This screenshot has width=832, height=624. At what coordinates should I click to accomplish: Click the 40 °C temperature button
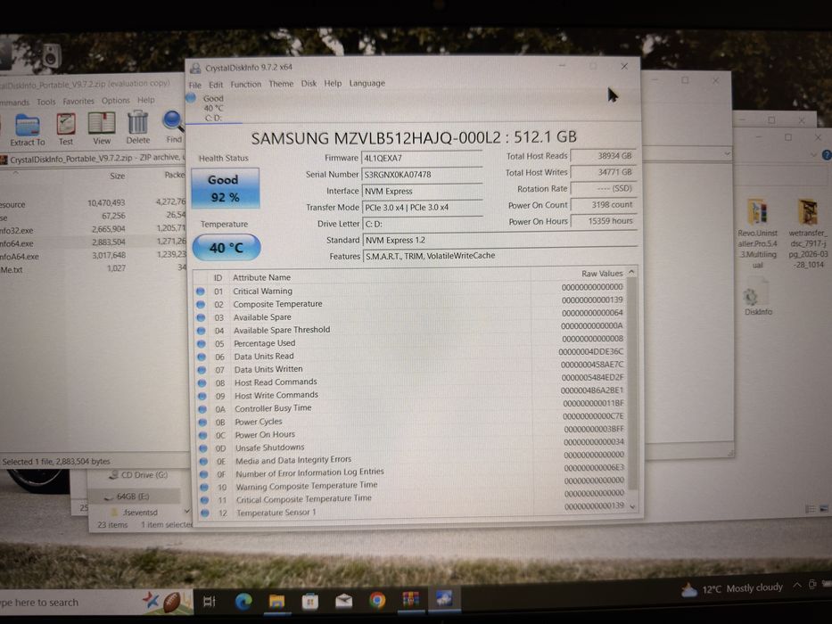[x=227, y=248]
